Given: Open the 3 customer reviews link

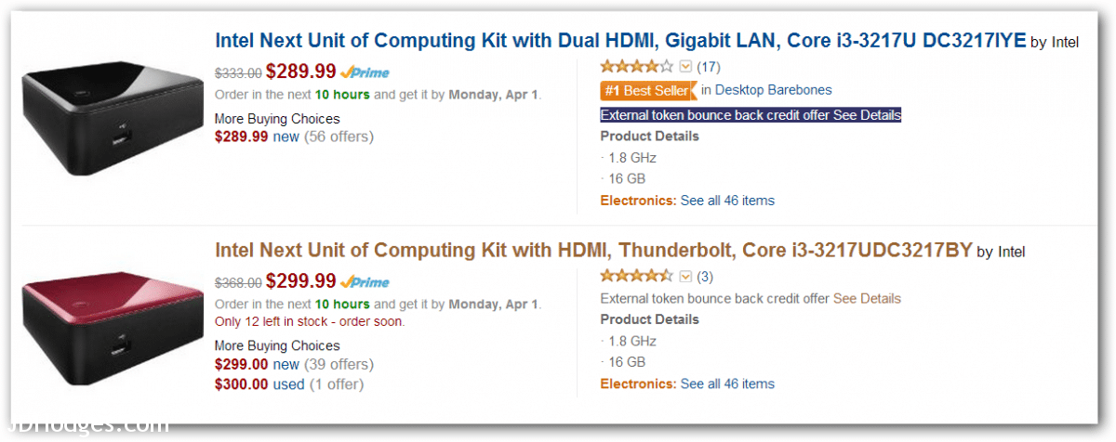Looking at the screenshot, I should click(x=705, y=277).
